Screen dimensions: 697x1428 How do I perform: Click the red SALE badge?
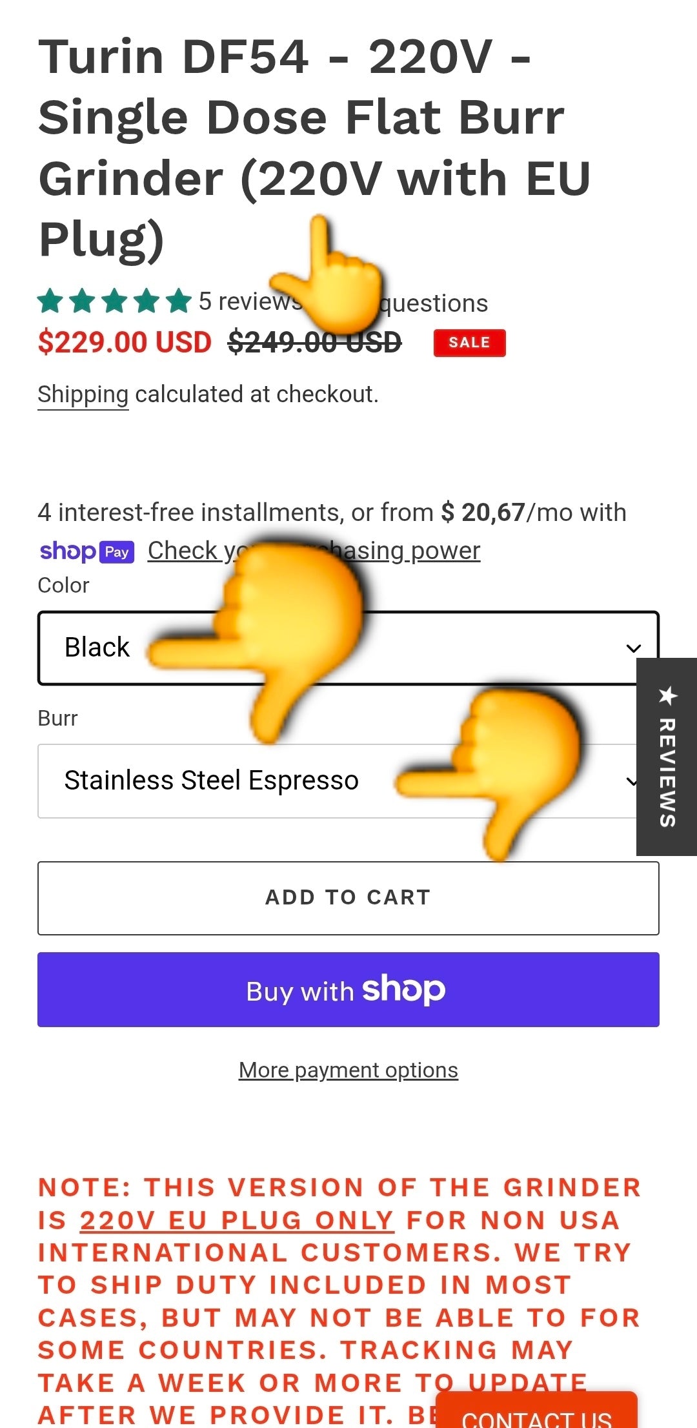tap(469, 343)
